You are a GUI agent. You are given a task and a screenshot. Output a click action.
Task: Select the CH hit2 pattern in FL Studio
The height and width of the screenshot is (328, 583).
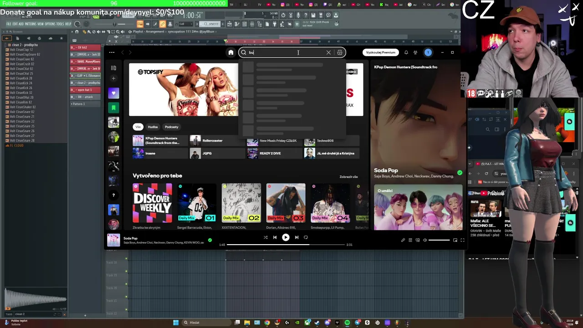tap(85, 47)
